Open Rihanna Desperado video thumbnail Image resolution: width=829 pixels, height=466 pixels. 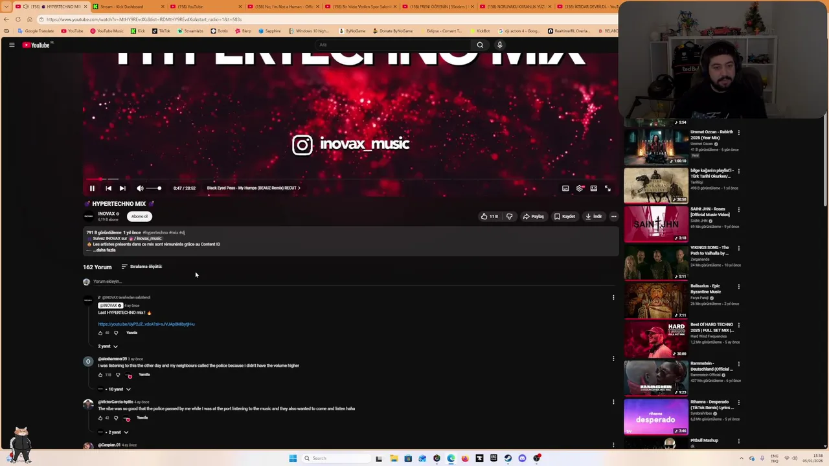click(656, 416)
